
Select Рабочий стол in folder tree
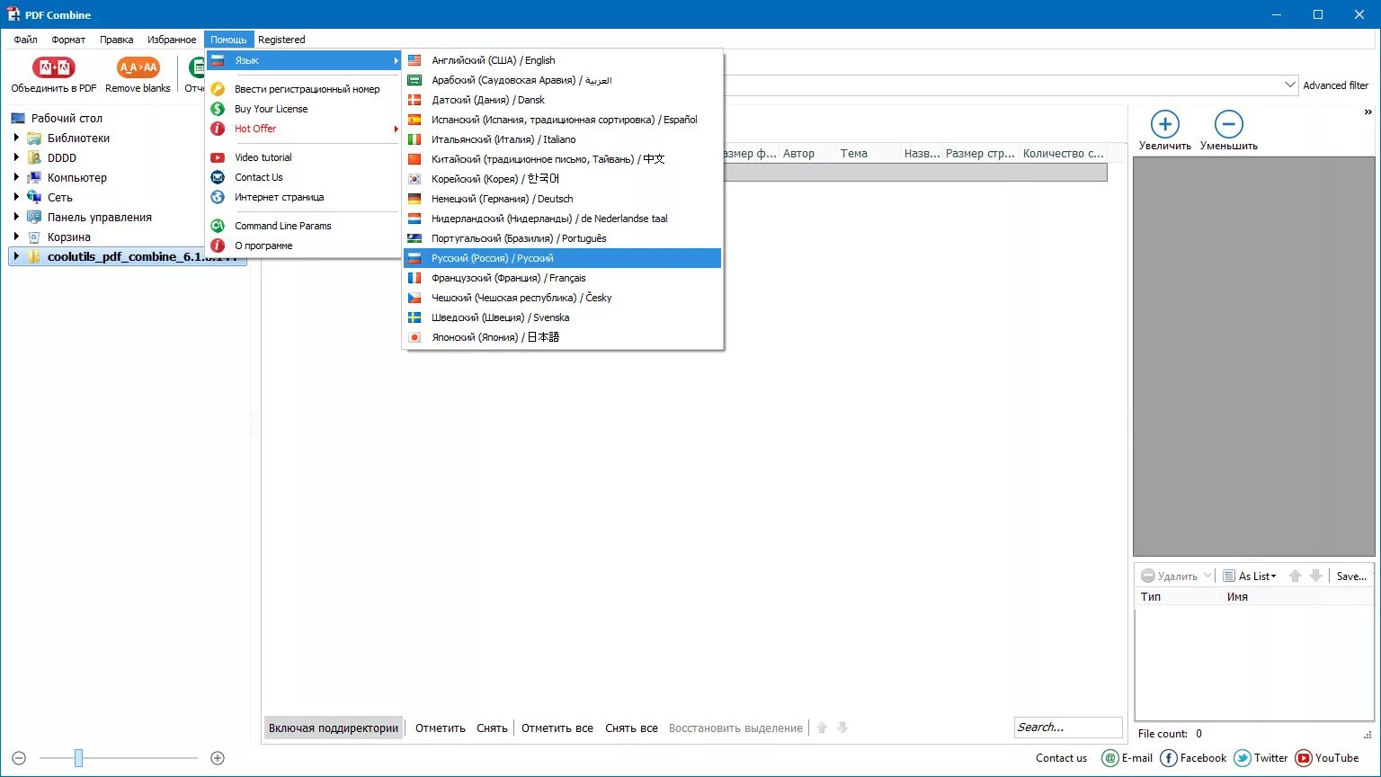[x=67, y=118]
